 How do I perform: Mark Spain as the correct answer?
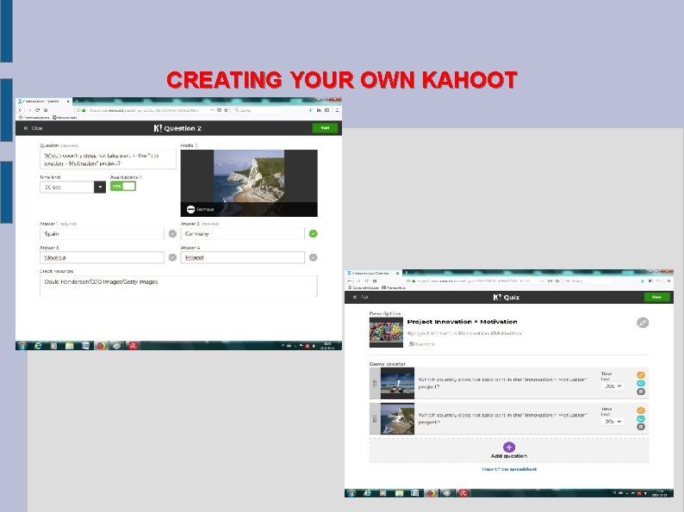(172, 234)
